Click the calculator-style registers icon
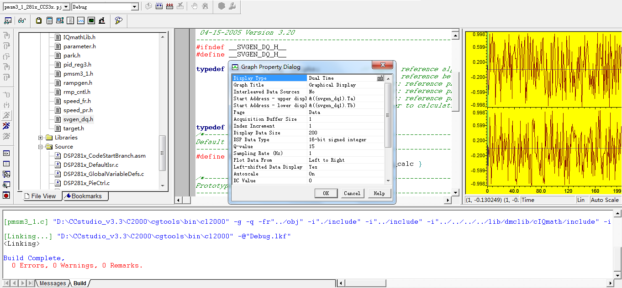The image size is (622, 288). (x=49, y=21)
